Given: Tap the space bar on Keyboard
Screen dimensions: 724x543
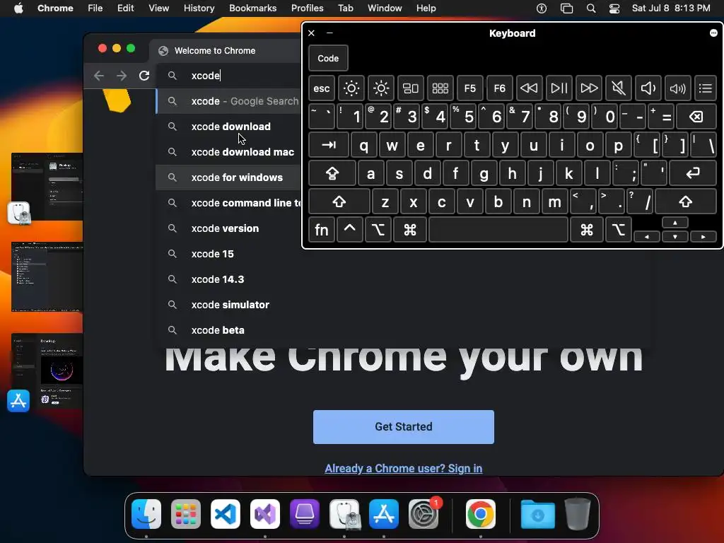Looking at the screenshot, I should 498,230.
